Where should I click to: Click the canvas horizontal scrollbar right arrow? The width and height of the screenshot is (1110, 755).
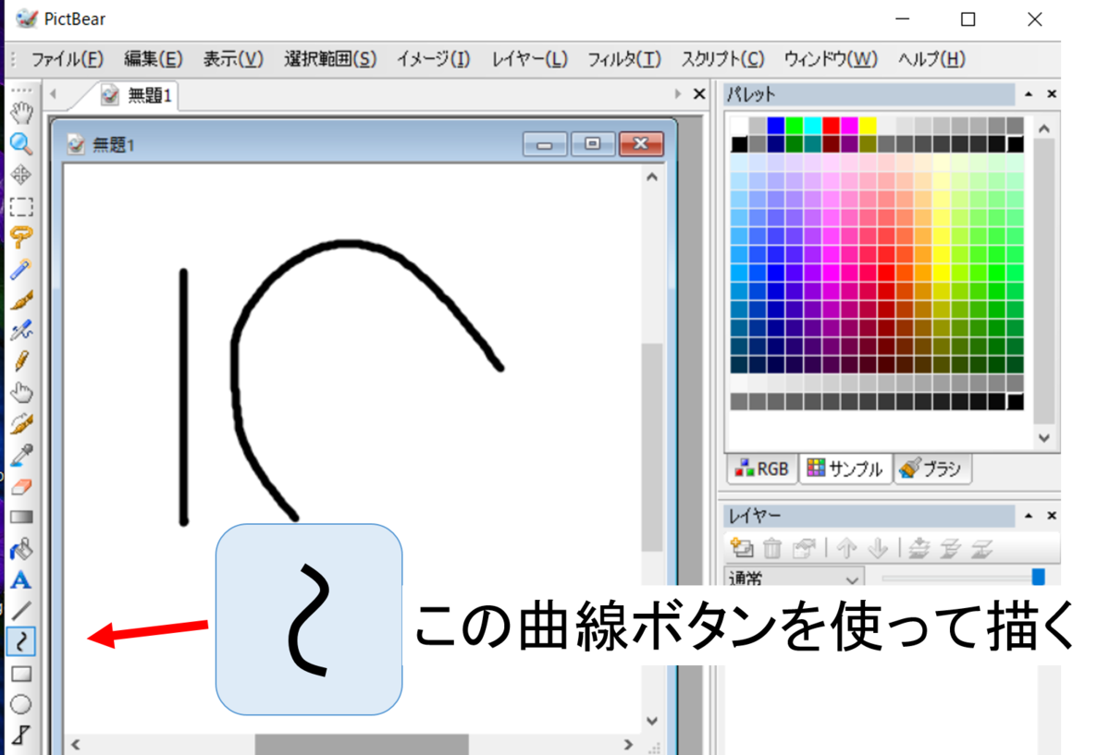[629, 745]
